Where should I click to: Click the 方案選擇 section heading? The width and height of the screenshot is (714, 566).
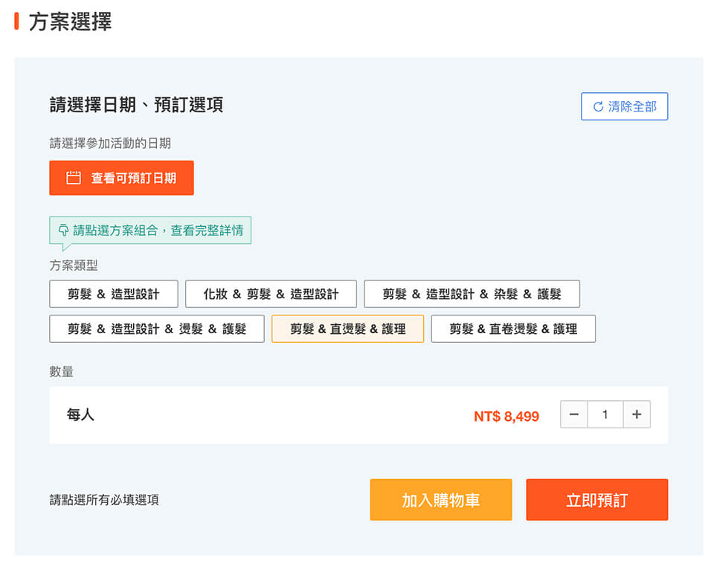70,22
